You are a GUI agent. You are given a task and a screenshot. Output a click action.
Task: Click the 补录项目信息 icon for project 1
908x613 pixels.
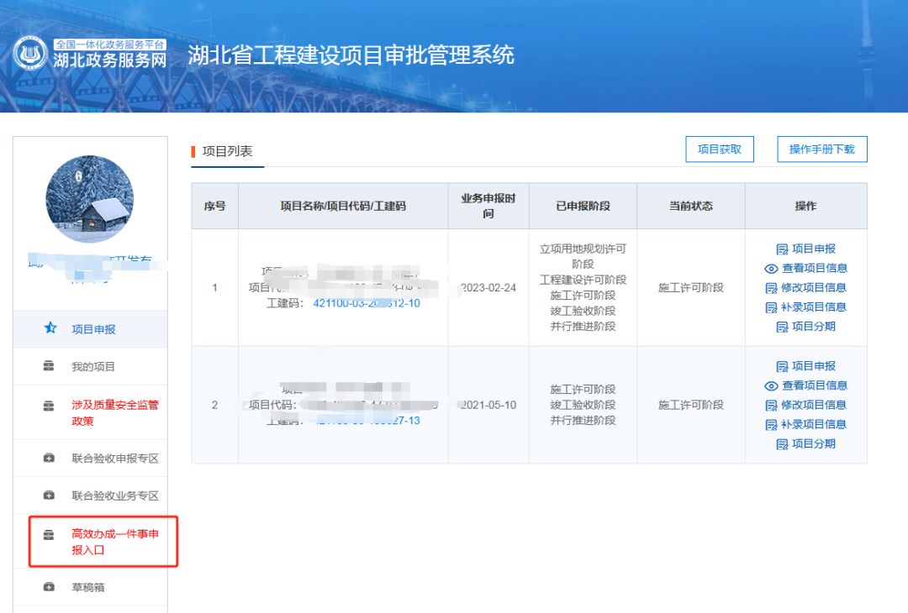tap(769, 307)
